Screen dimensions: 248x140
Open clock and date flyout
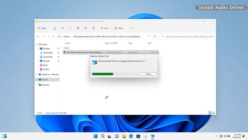(237, 136)
